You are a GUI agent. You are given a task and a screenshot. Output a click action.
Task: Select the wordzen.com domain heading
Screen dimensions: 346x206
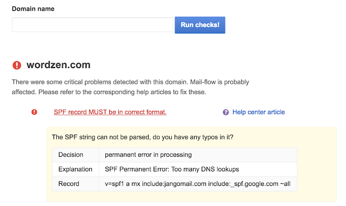58,65
